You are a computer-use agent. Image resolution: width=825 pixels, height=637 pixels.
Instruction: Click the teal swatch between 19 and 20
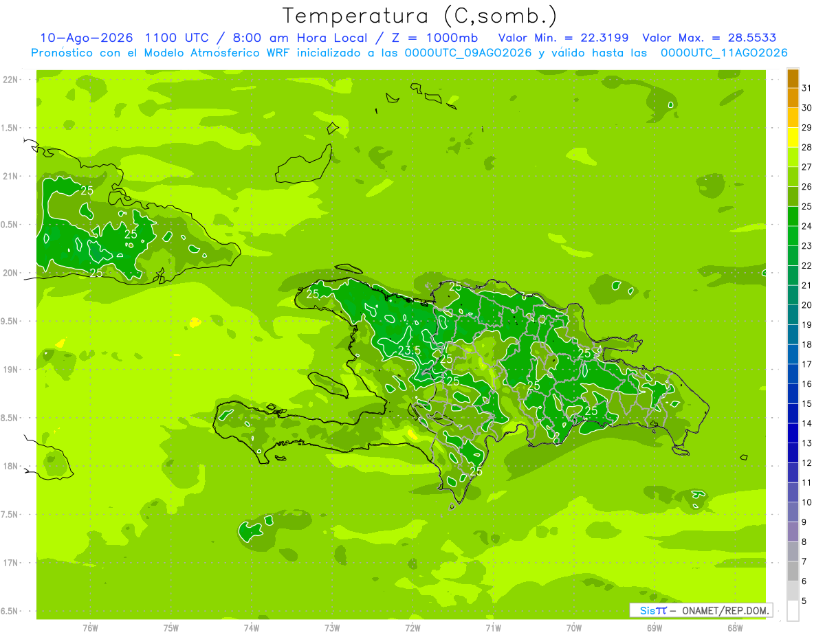(x=793, y=315)
